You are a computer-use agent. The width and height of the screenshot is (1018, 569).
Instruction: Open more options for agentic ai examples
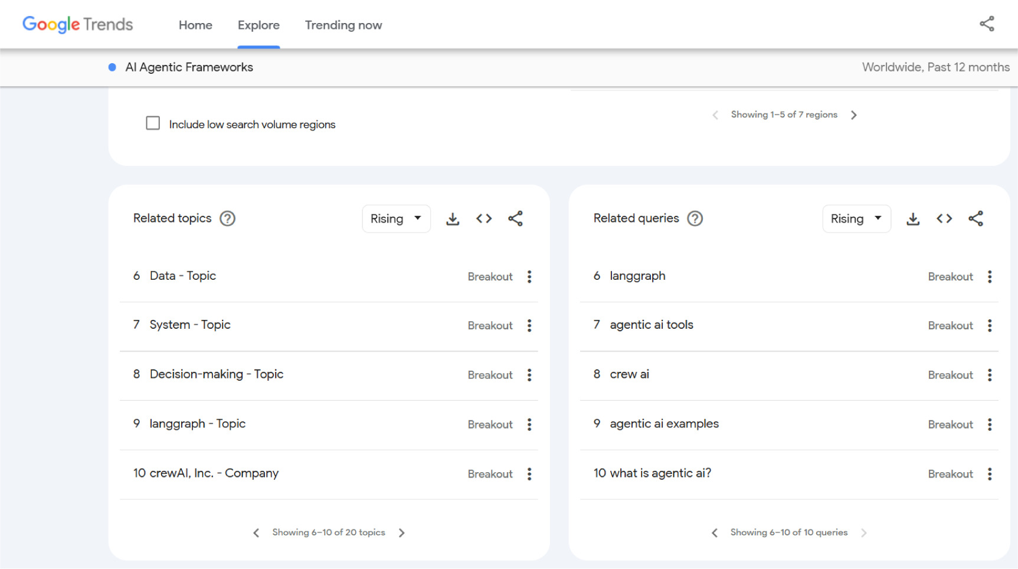[990, 425]
